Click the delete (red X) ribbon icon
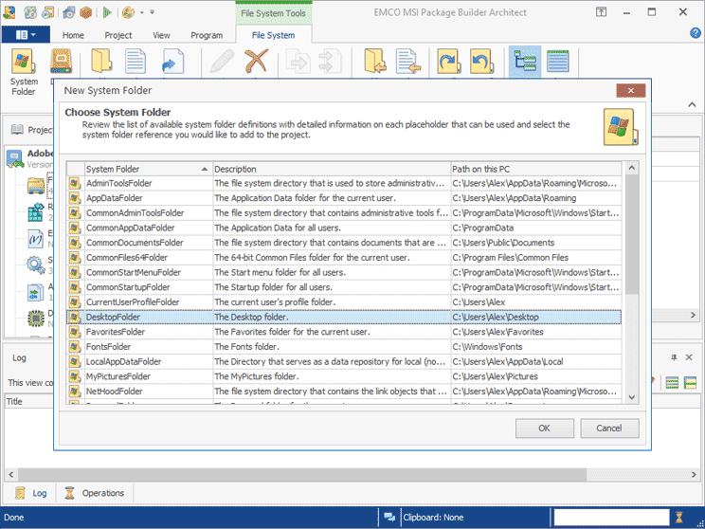 tap(256, 64)
